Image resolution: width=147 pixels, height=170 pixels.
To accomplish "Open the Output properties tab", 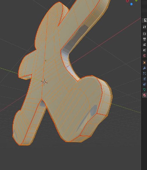I will pos(144,39).
